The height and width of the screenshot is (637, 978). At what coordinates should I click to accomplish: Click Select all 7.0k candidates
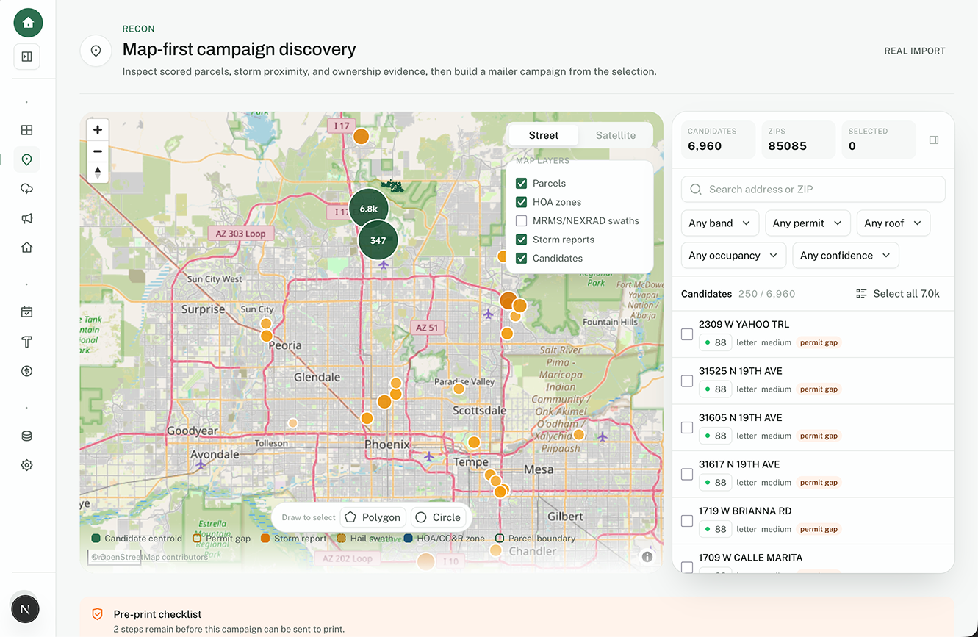tap(898, 293)
